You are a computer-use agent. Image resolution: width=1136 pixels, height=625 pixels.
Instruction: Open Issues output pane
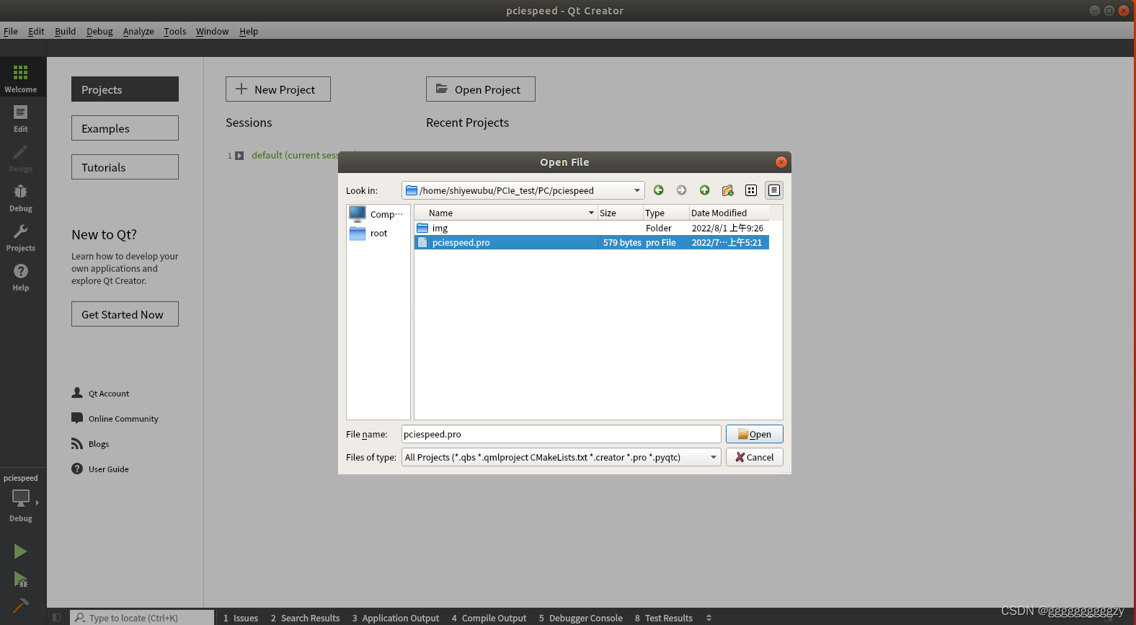pos(241,618)
